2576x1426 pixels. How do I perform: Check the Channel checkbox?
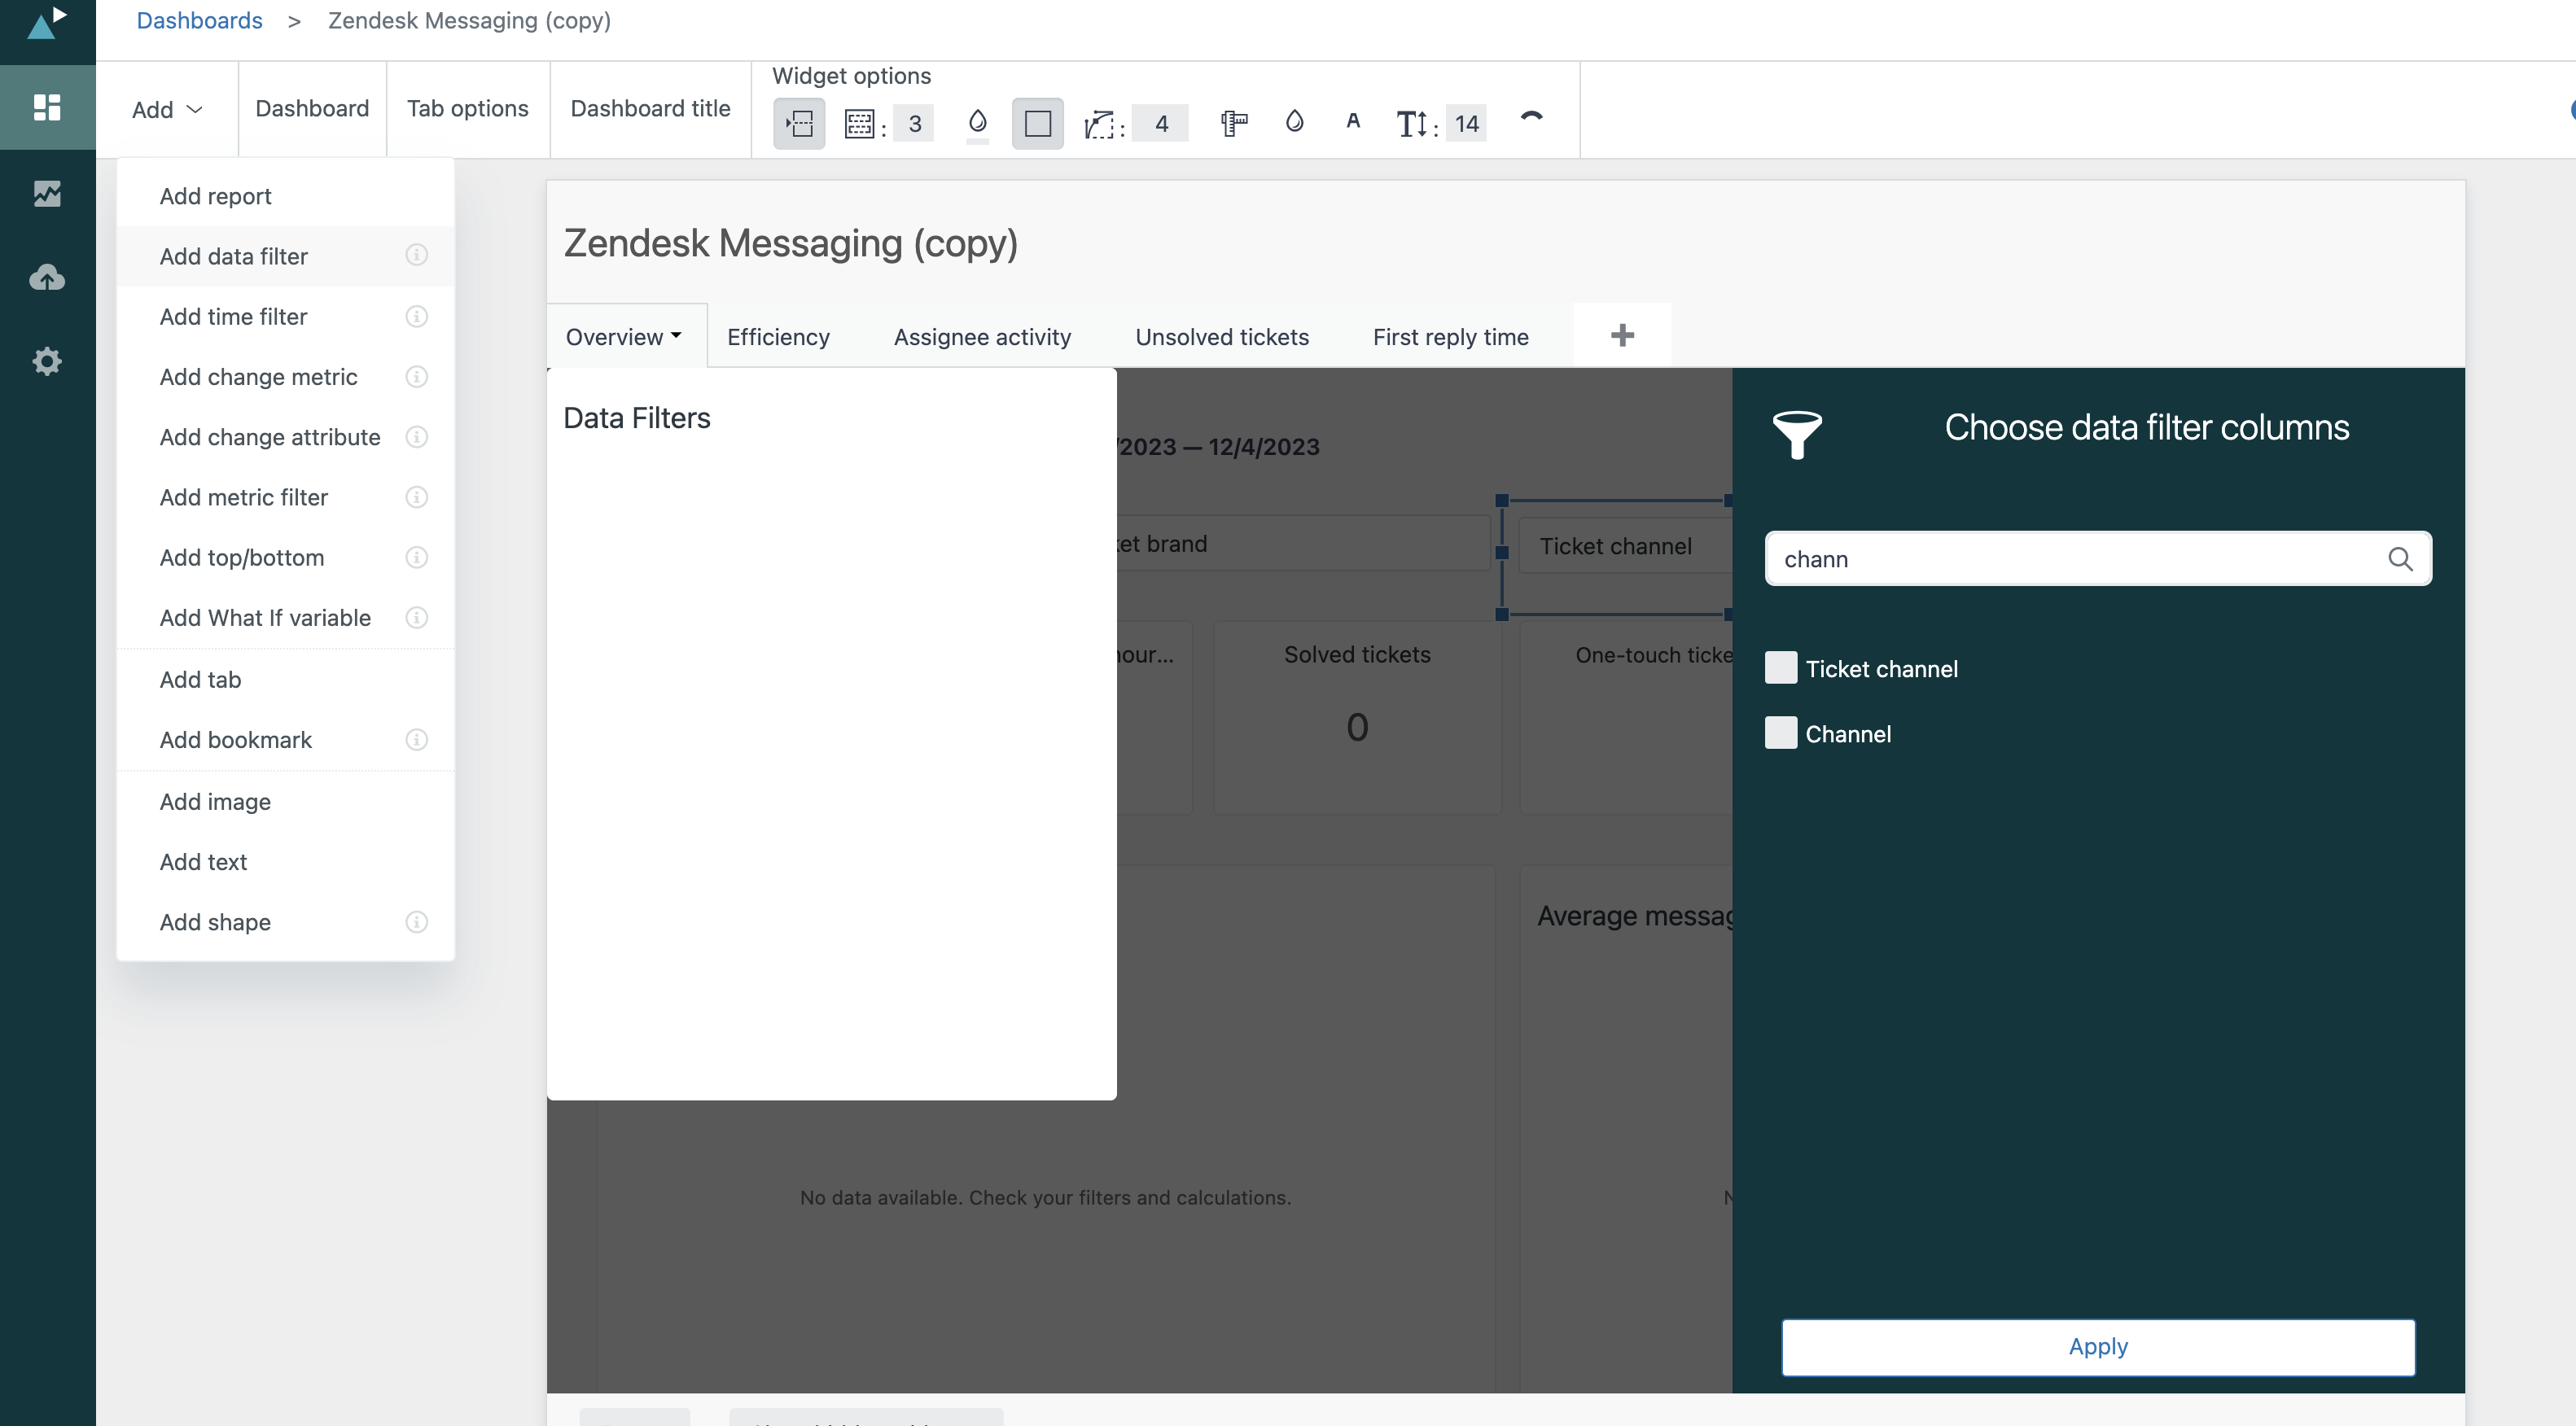click(x=1780, y=733)
